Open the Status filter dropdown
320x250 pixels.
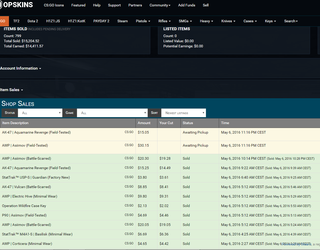(x=40, y=113)
